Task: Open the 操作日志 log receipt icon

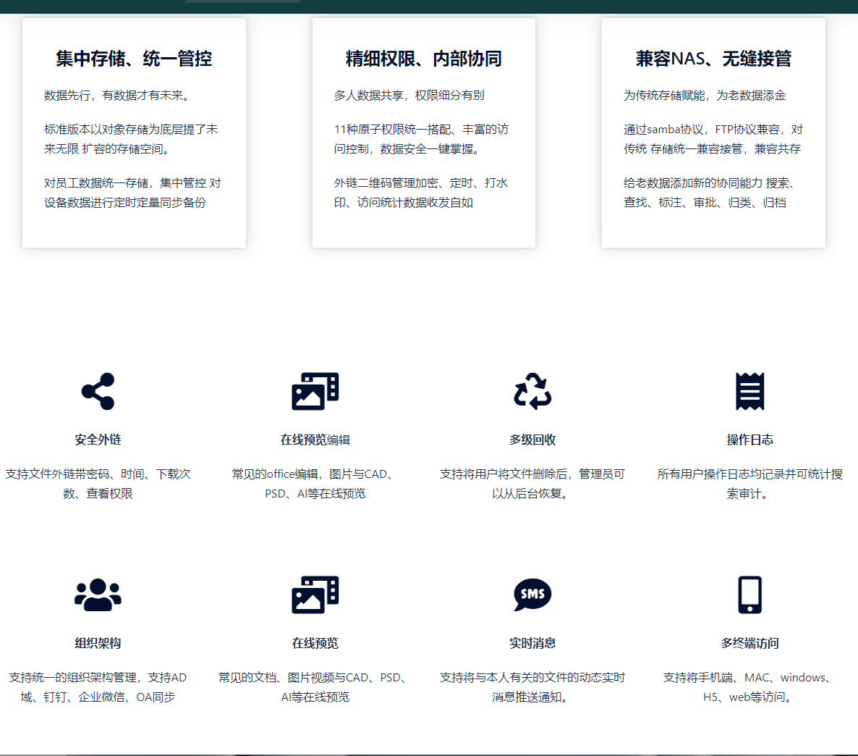Action: click(x=750, y=390)
